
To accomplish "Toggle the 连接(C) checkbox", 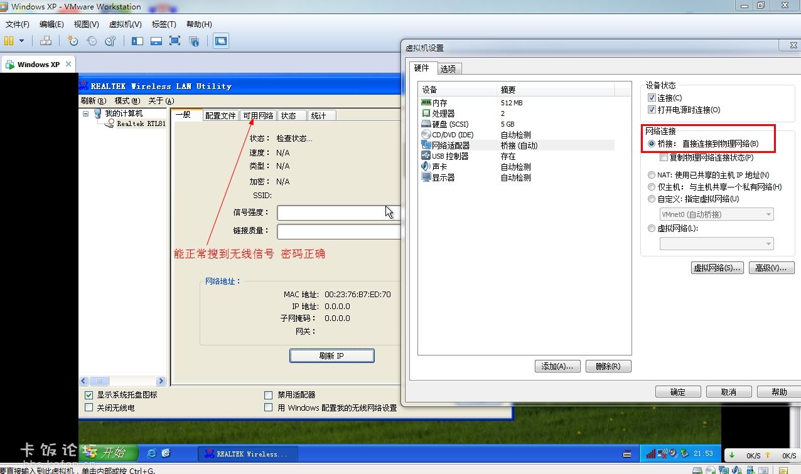I will pyautogui.click(x=652, y=98).
